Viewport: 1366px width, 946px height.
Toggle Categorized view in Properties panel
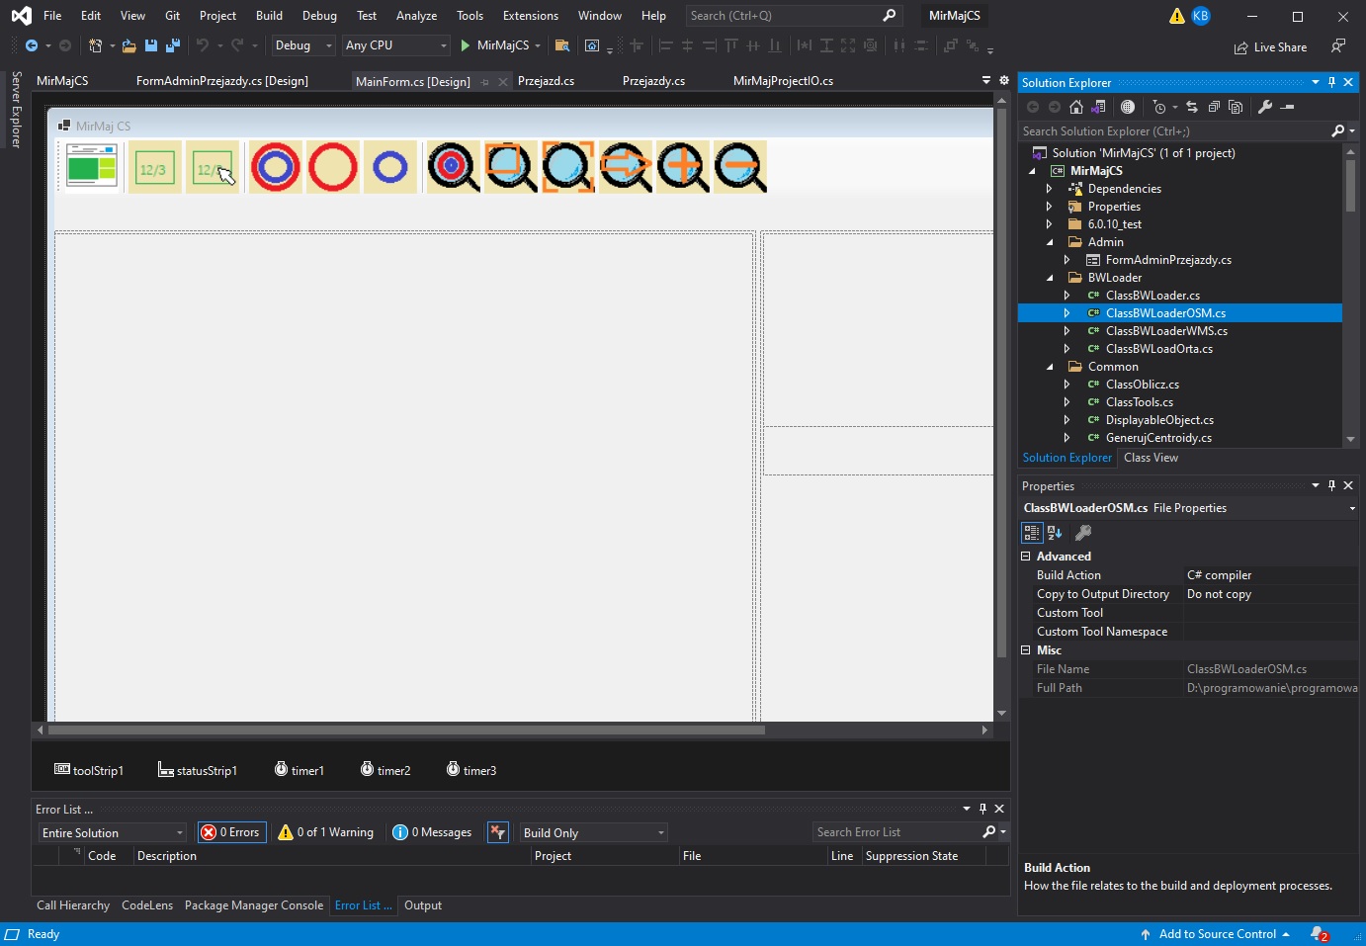[x=1032, y=533]
